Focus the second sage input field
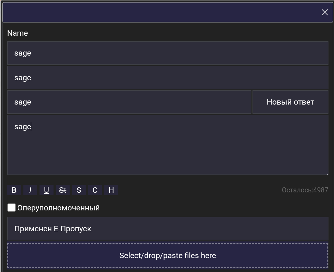This screenshot has width=334, height=272. (168, 78)
